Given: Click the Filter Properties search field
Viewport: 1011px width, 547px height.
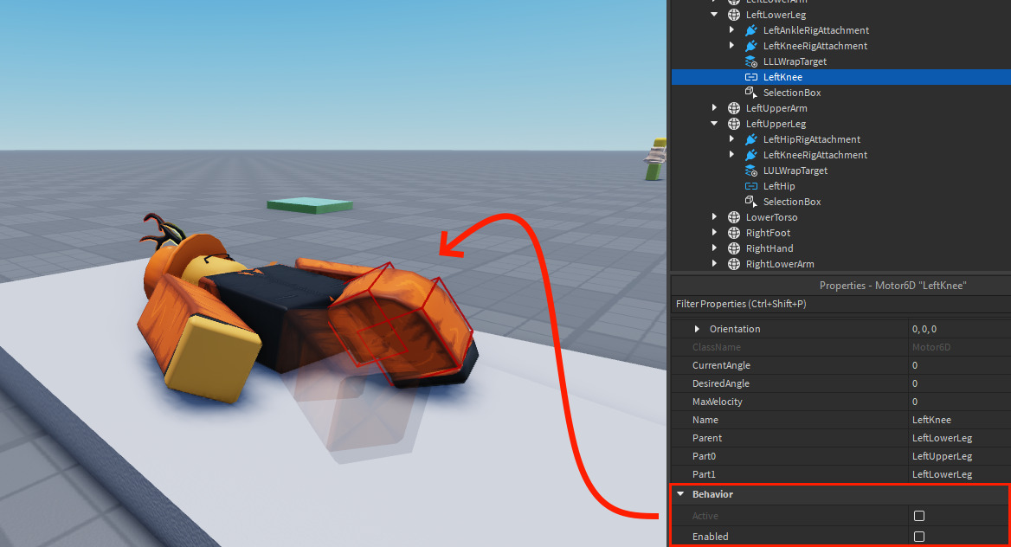Looking at the screenshot, I should click(840, 304).
